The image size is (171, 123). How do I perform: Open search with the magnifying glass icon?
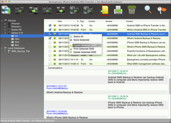point(148,10)
